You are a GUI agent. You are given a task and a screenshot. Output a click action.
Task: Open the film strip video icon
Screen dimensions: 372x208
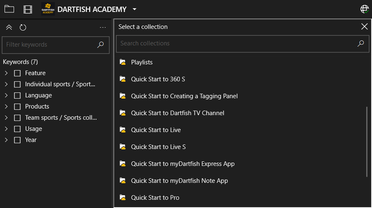(28, 9)
